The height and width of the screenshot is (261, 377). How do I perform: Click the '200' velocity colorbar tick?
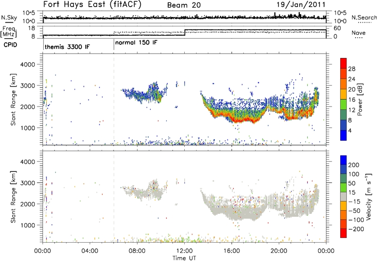354,165
